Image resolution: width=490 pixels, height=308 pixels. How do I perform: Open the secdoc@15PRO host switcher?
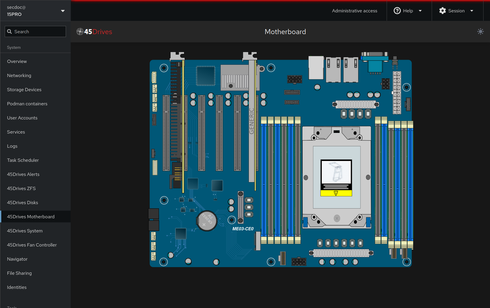35,11
